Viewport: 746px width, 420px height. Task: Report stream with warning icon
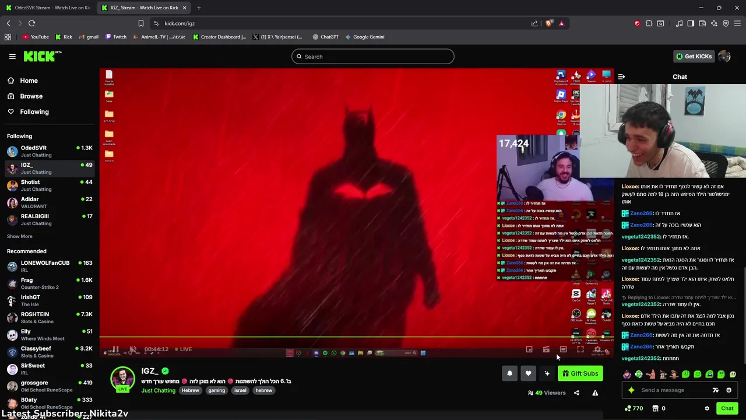click(x=595, y=393)
